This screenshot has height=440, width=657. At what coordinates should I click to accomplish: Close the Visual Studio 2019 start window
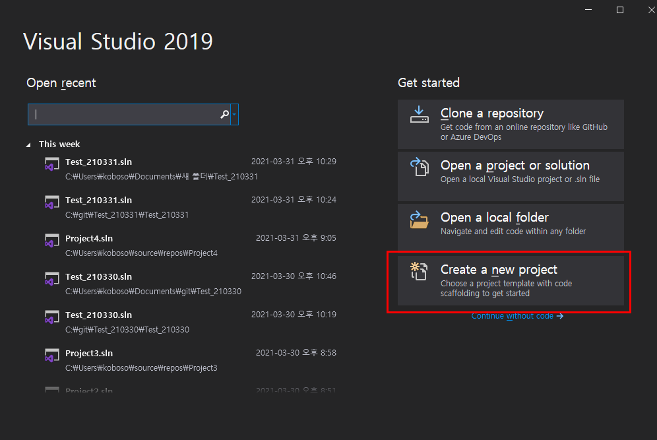651,10
